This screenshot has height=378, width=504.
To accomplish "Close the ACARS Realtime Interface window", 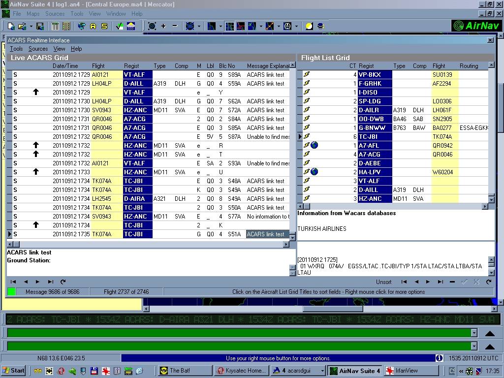I will (x=490, y=40).
